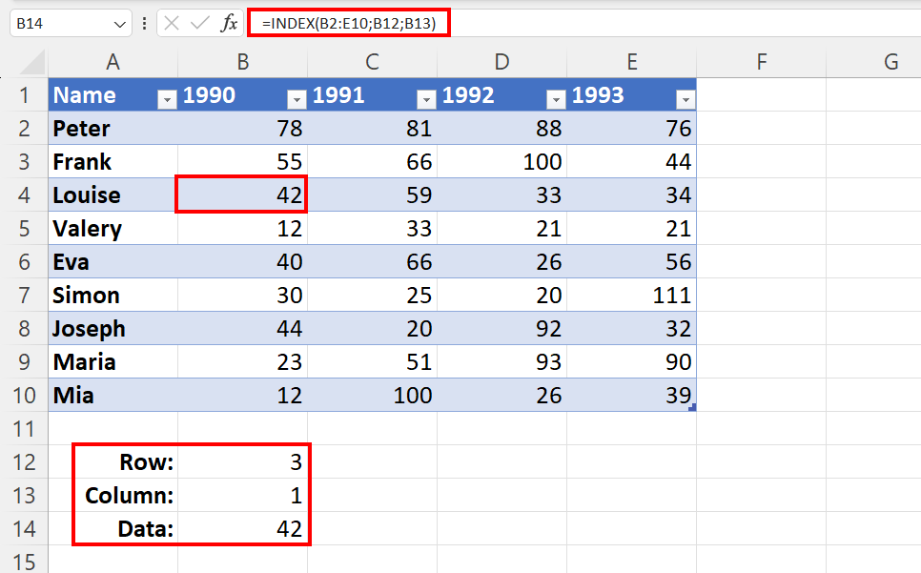Screen dimensions: 921x573
Task: Select row 11 header
Action: click(x=24, y=429)
